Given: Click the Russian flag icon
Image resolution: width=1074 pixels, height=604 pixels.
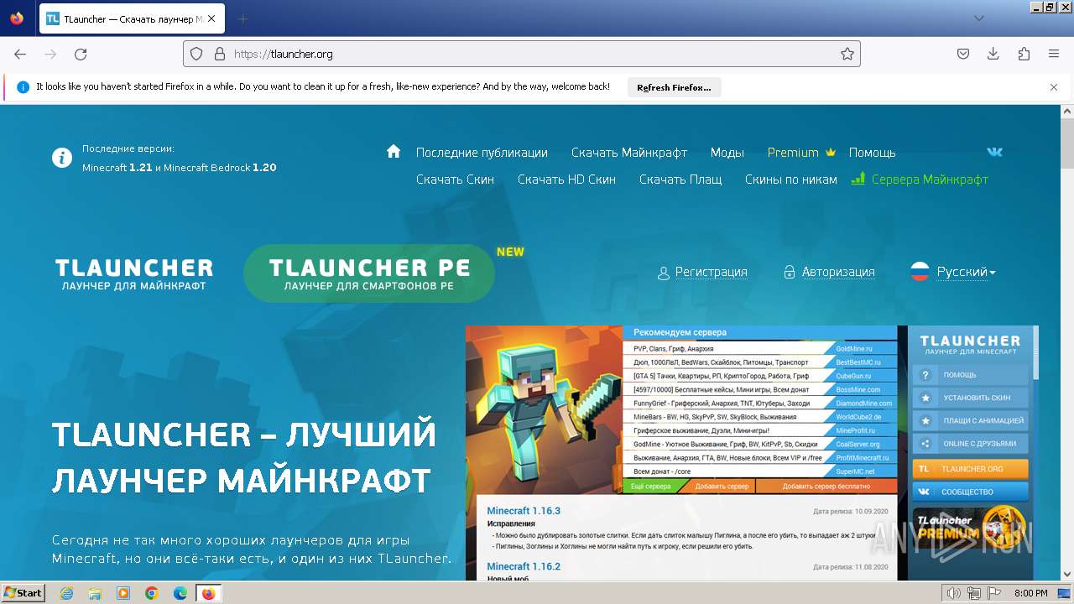Looking at the screenshot, I should tap(920, 272).
